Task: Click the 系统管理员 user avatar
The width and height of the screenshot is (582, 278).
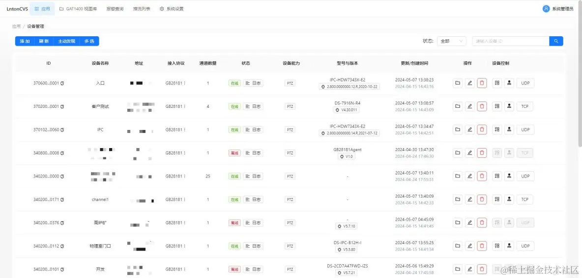Action: (x=546, y=9)
